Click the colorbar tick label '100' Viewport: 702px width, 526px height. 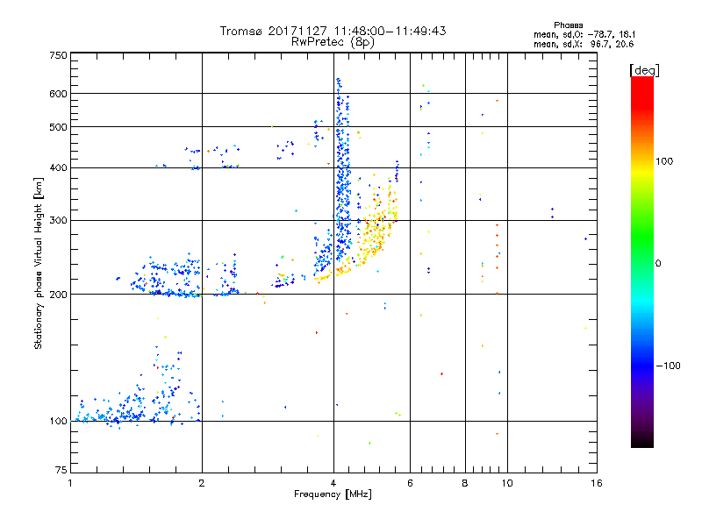coord(664,161)
